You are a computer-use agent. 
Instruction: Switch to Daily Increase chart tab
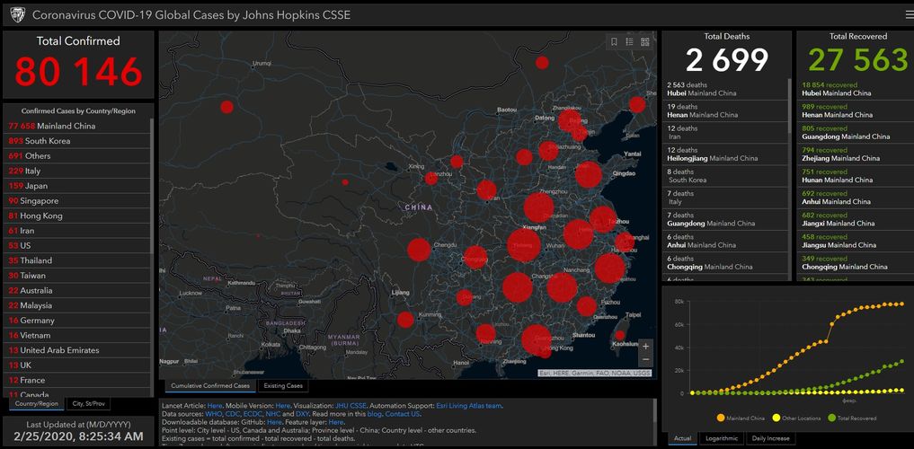772,438
